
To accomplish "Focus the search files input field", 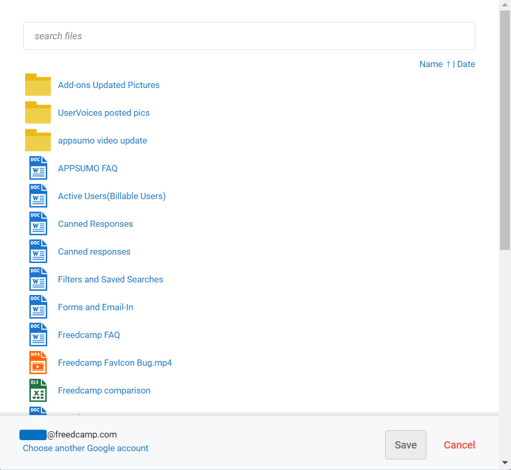I will 249,36.
